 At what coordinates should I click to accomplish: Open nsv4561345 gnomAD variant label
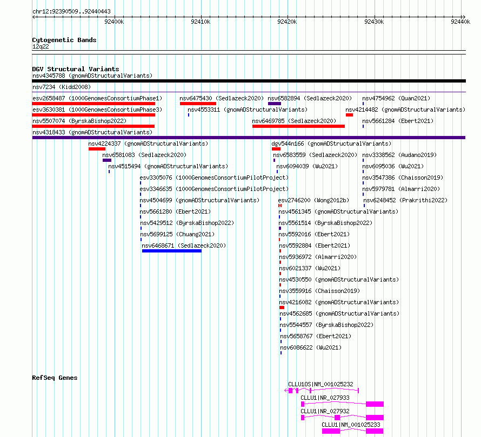tap(338, 211)
